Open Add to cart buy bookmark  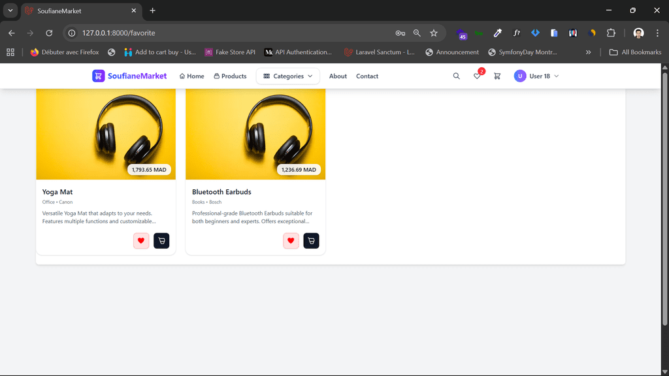[160, 52]
